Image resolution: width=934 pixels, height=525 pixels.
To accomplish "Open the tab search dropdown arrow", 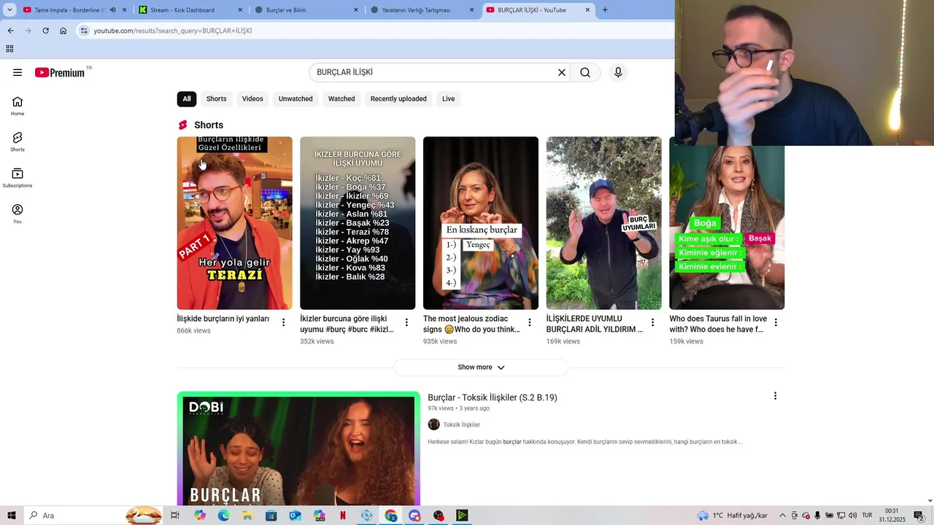I will click(9, 10).
